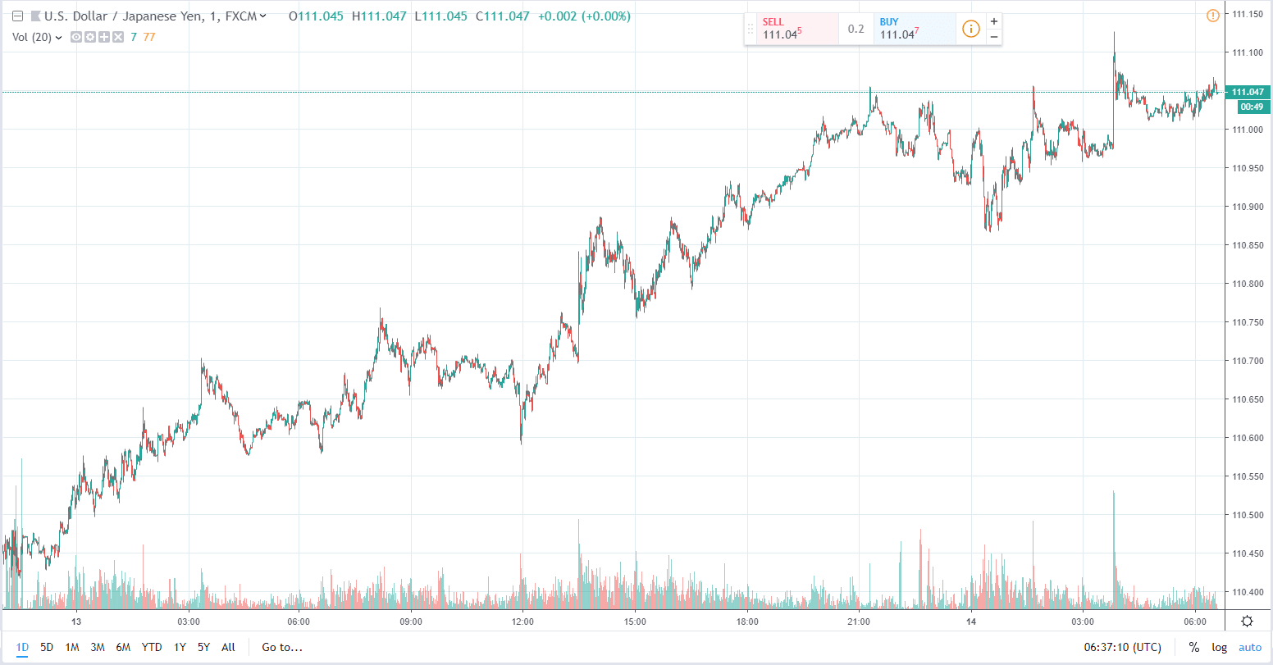Open the U.S. Dollar / Japanese Yen symbol dropdown
Screen dimensions: 1273x665
(x=262, y=16)
